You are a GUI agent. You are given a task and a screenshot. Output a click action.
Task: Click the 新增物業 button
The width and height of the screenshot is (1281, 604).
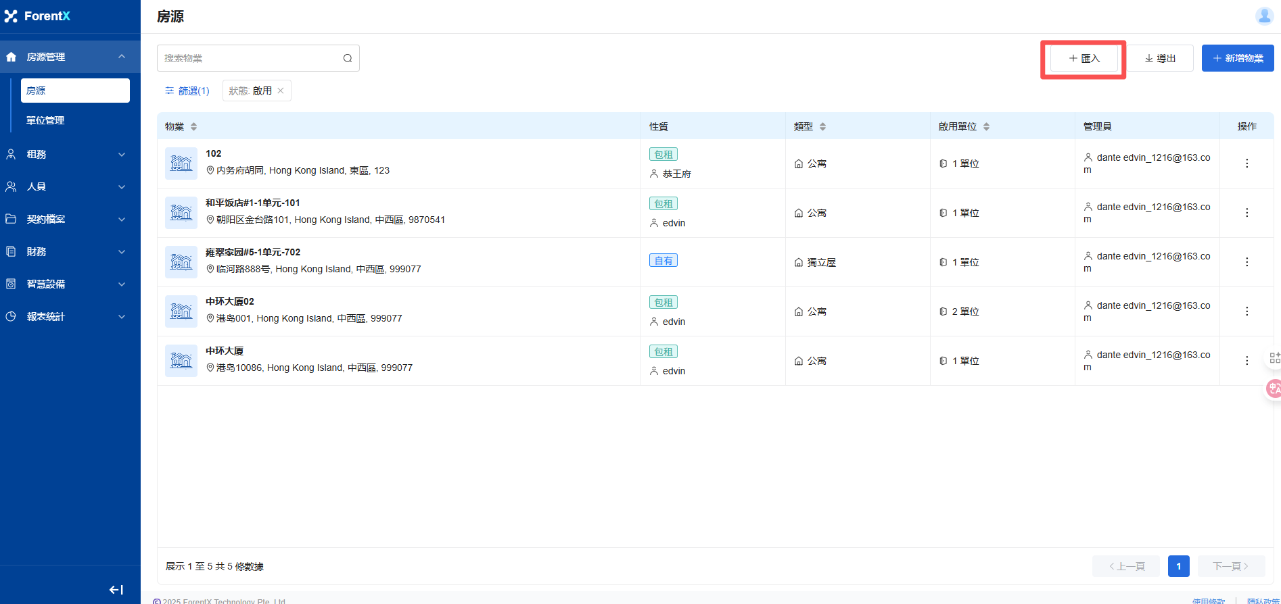1237,58
